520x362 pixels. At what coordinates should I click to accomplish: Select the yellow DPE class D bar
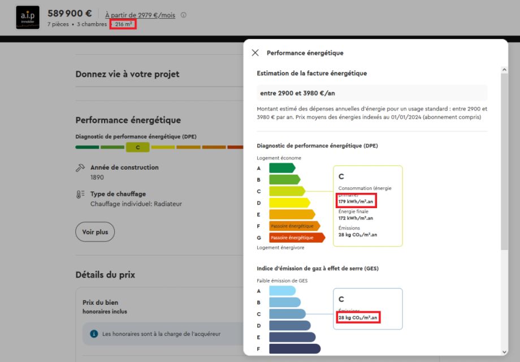point(289,203)
